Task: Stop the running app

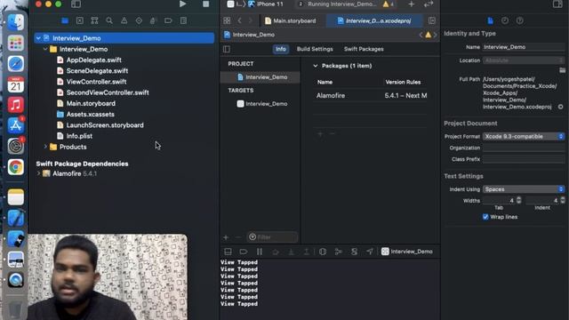Action: point(205,4)
